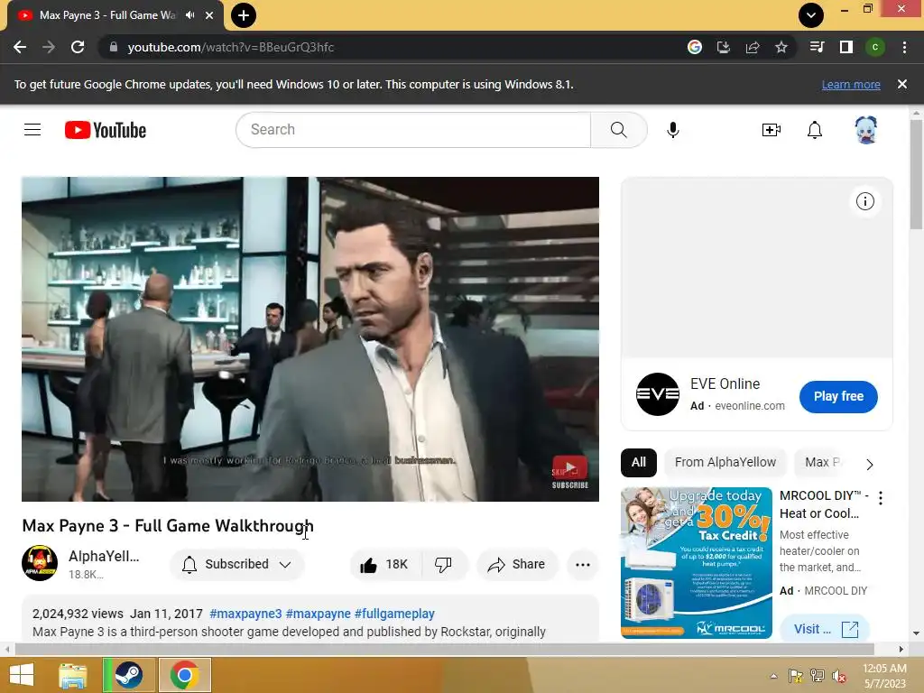Show hidden system tray icons arrow
Screen dimensions: 924x693
[x=773, y=676]
